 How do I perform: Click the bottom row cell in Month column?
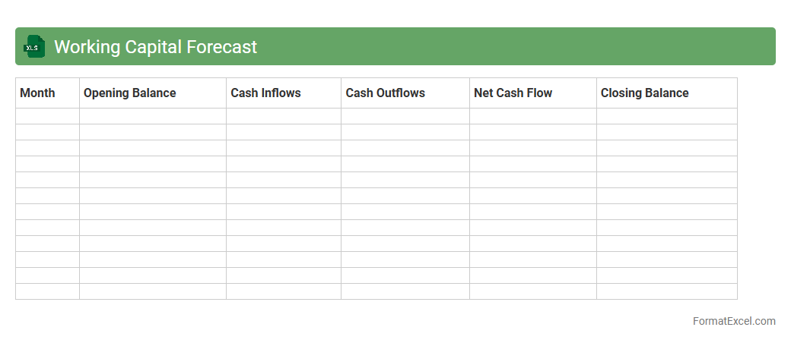pyautogui.click(x=47, y=291)
